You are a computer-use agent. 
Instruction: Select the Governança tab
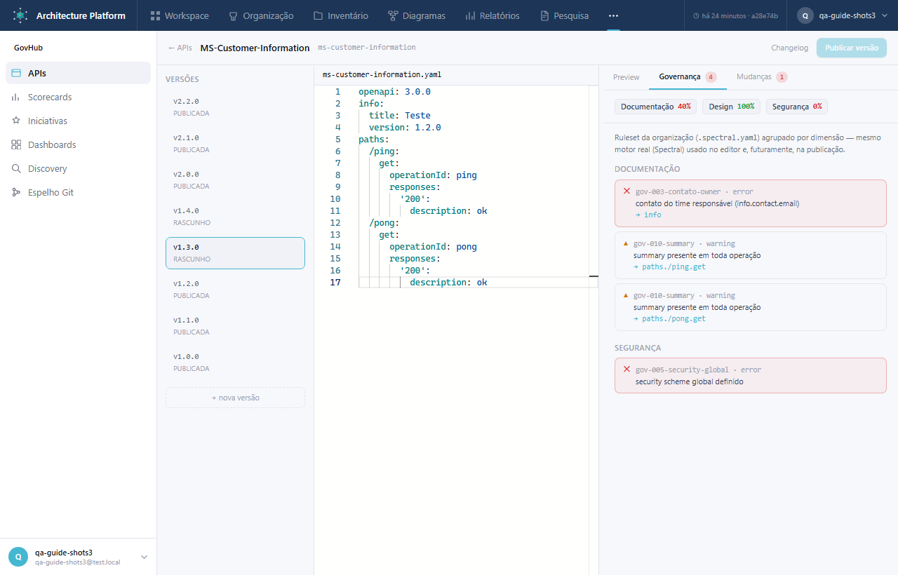tap(688, 77)
